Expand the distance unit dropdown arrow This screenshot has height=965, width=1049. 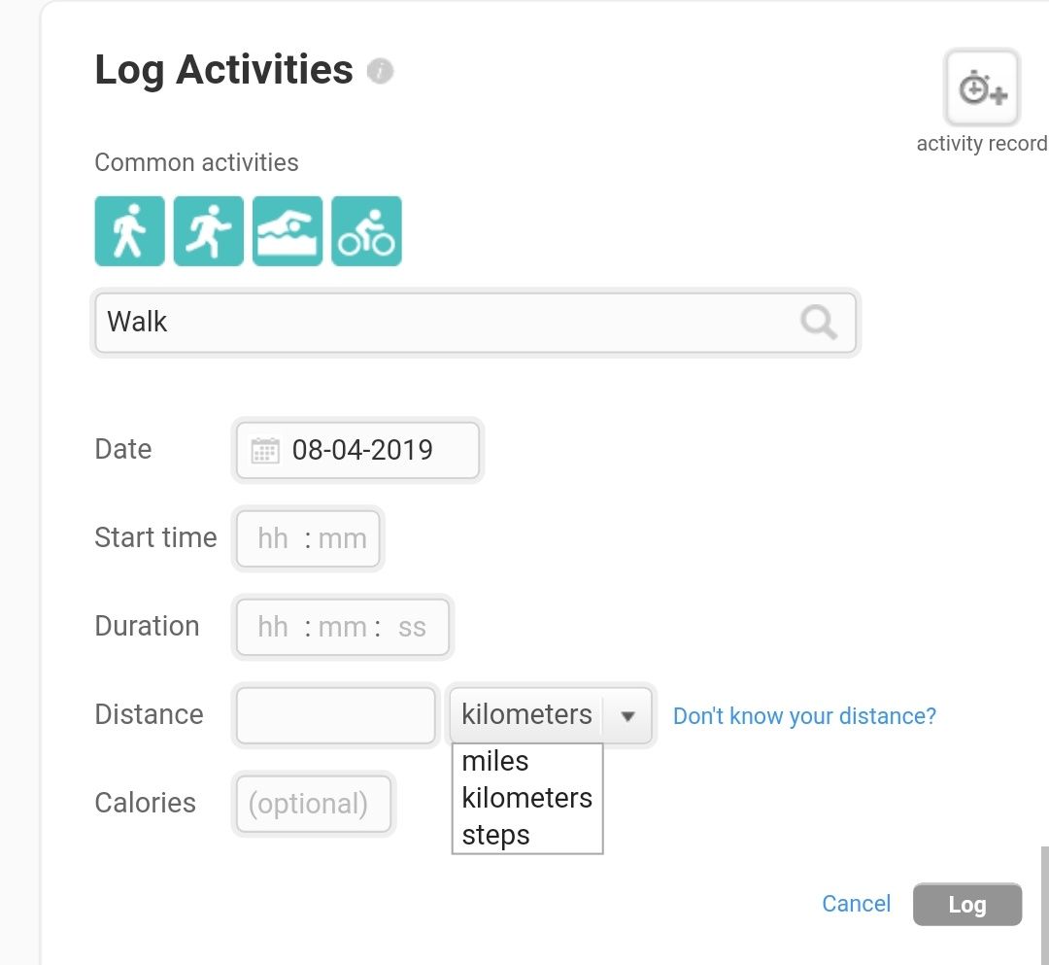[x=627, y=716]
